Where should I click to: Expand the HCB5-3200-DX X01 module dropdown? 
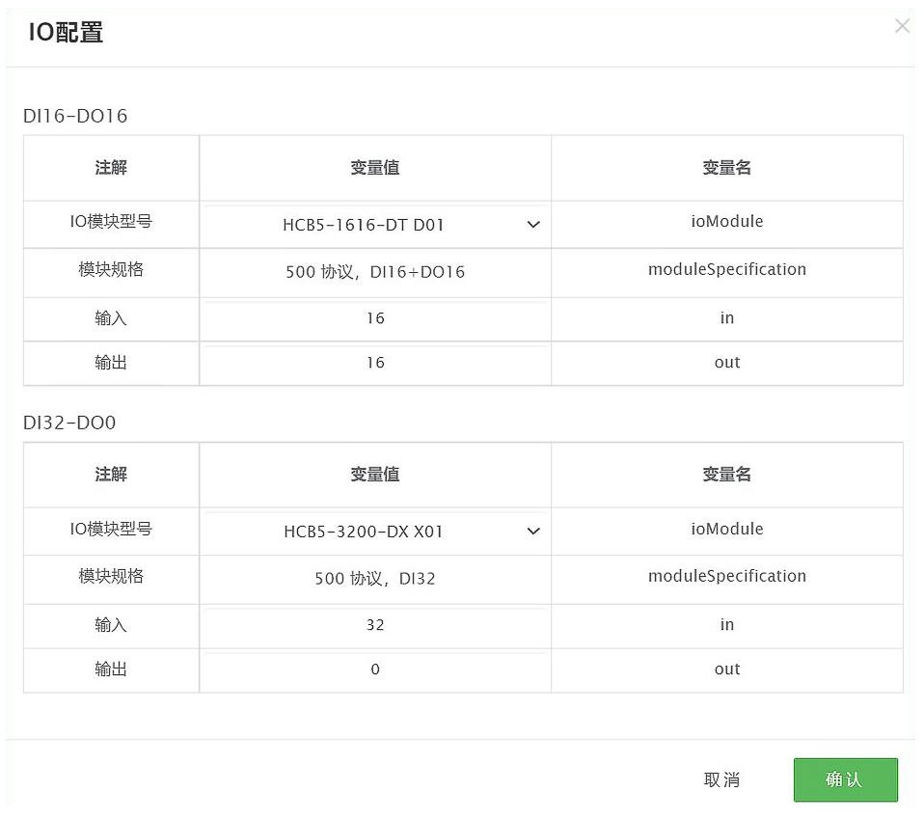374,532
